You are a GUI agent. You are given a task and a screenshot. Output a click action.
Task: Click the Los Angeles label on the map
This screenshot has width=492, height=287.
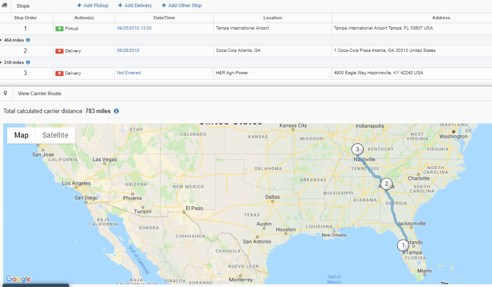(x=76, y=183)
